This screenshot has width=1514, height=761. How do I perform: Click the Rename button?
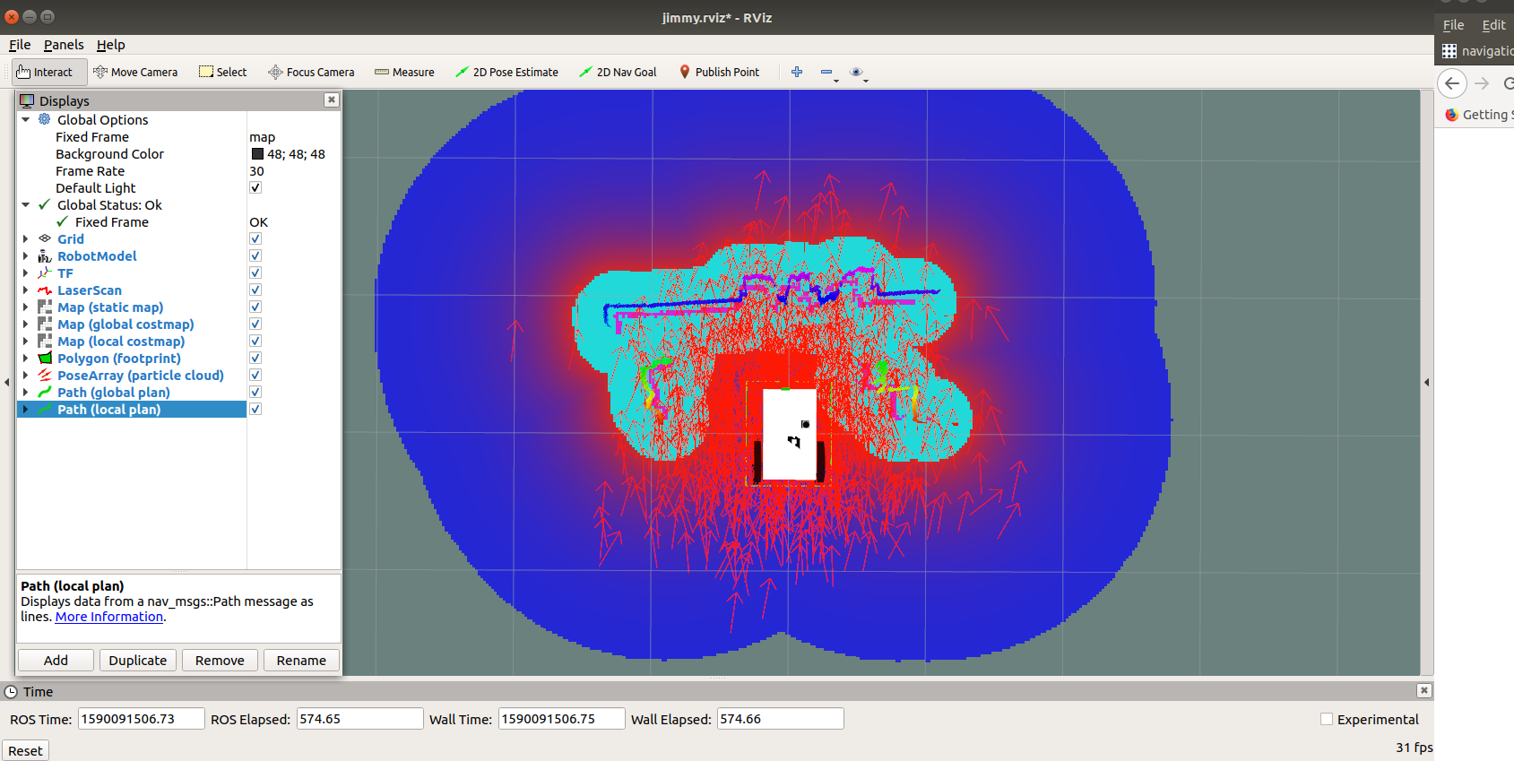click(301, 661)
